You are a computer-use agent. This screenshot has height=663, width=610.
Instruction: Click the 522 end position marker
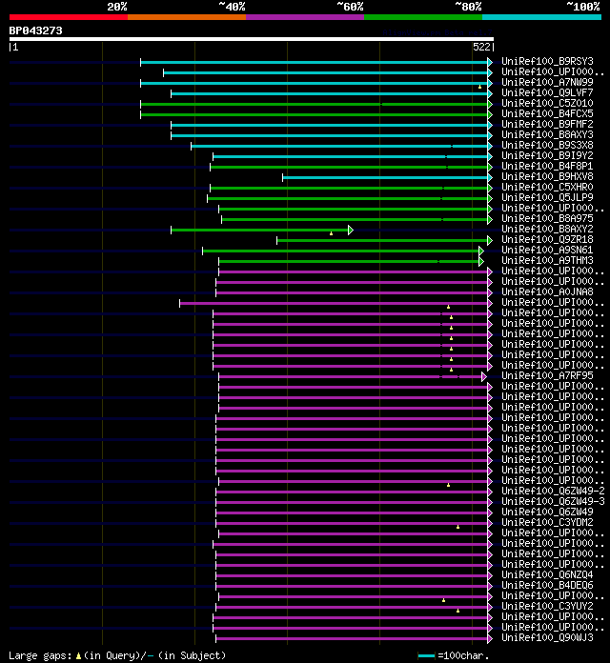481,47
